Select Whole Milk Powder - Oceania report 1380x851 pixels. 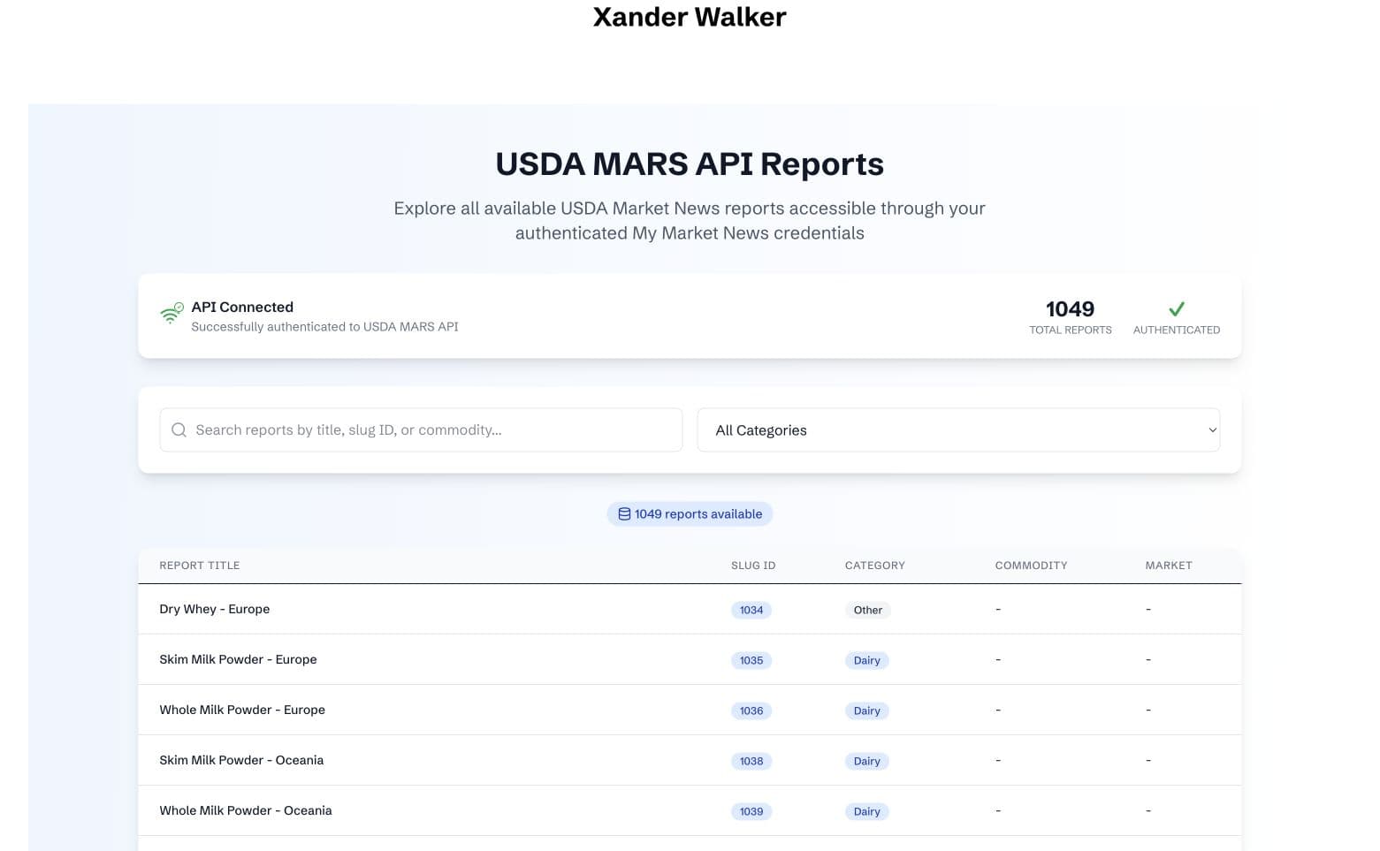(x=246, y=811)
